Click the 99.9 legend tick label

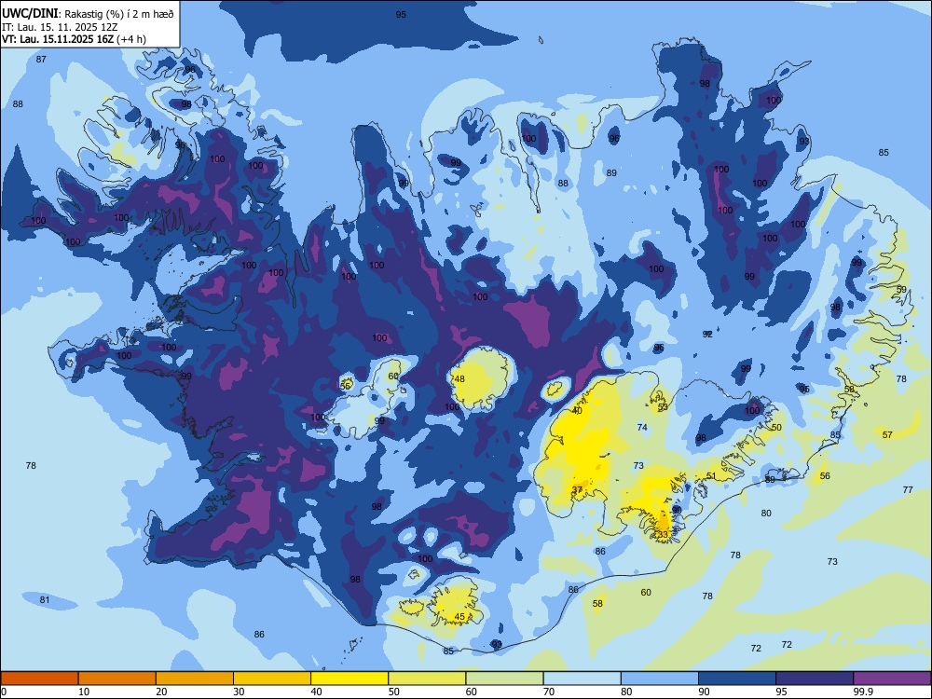click(863, 692)
